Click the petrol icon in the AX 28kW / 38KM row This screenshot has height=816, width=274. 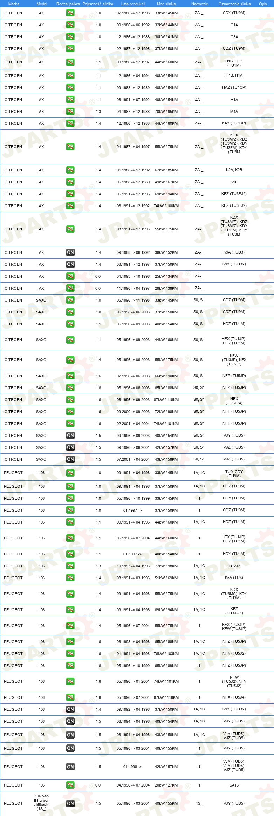[70, 288]
